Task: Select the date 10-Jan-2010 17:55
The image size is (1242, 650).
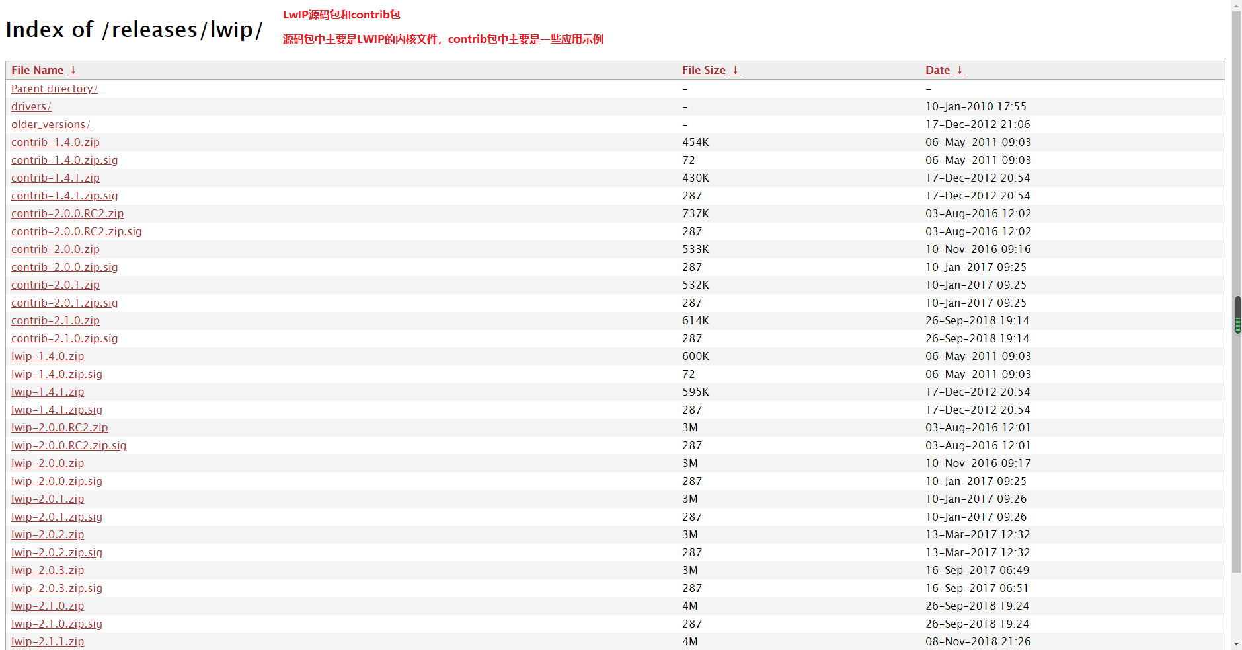Action: 976,106
